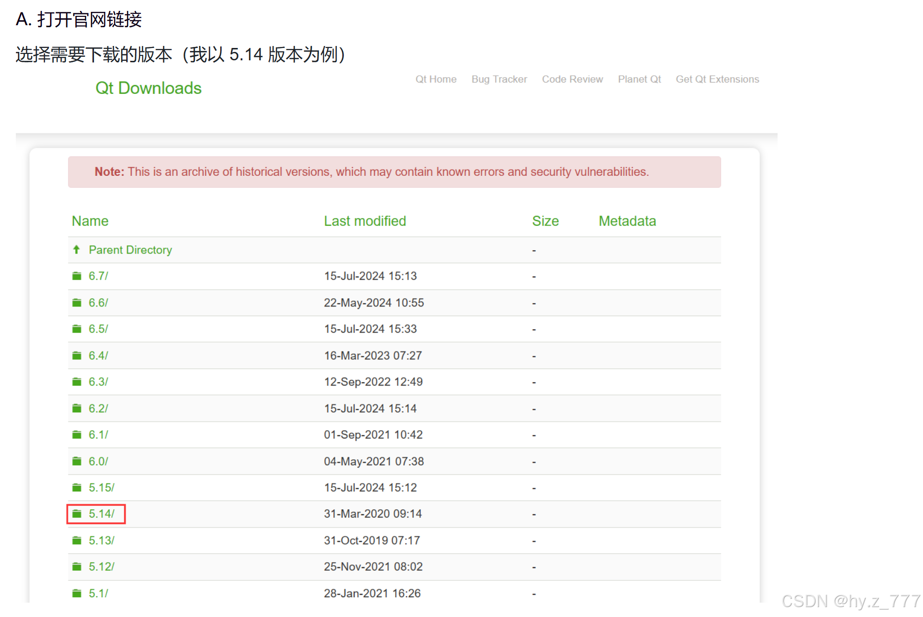Sort the listing by Name column
The height and width of the screenshot is (617, 923).
[90, 221]
